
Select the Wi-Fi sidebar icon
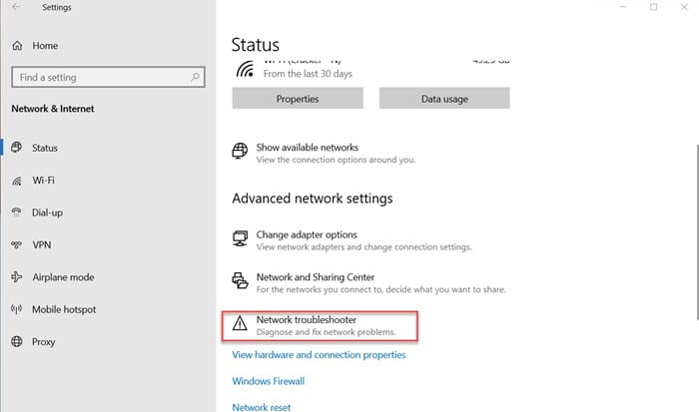point(17,181)
